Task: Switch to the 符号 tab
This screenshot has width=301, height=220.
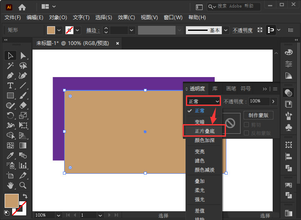Action: pos(246,89)
